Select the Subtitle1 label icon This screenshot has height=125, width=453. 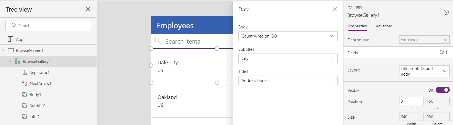point(25,105)
